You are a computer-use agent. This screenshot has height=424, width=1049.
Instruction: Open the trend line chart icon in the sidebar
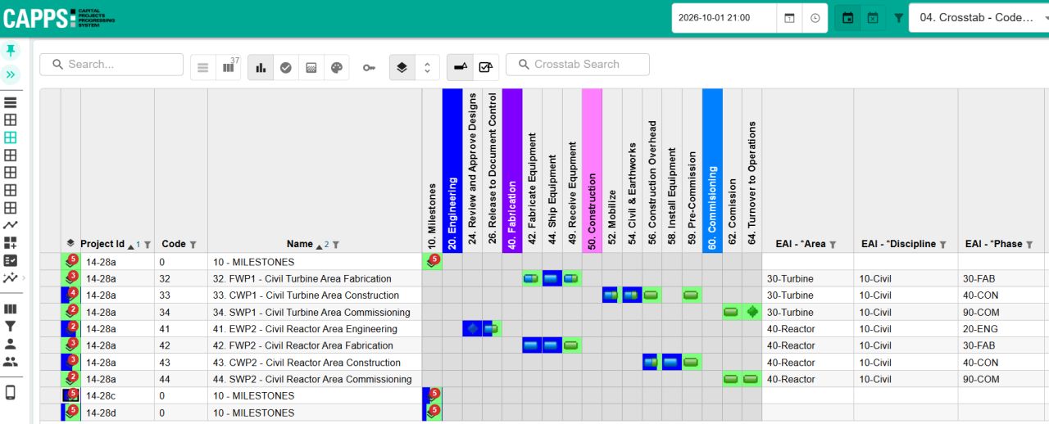click(x=11, y=225)
